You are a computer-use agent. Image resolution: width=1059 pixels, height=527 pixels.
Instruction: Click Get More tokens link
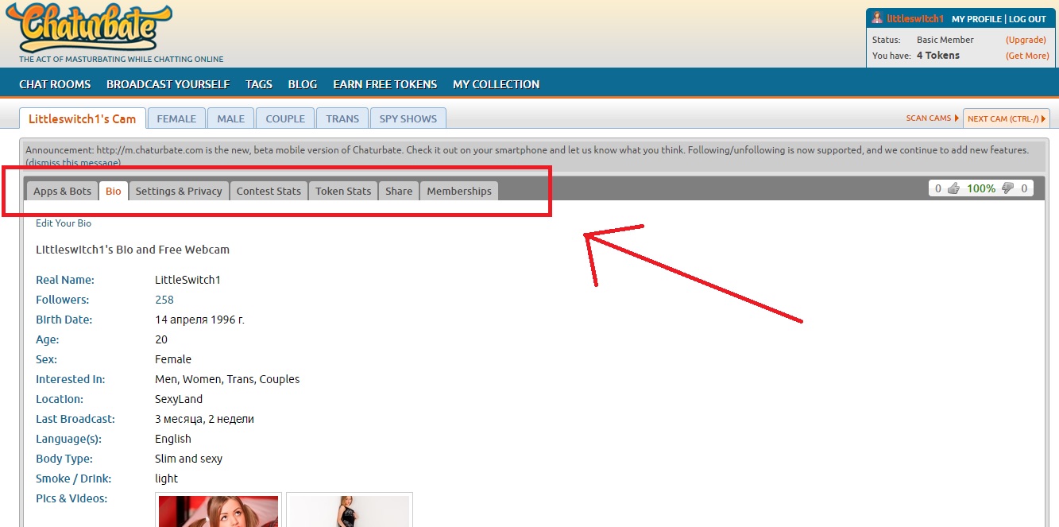[x=1027, y=56]
